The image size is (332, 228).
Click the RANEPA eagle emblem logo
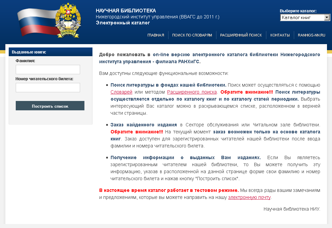pyautogui.click(x=68, y=21)
